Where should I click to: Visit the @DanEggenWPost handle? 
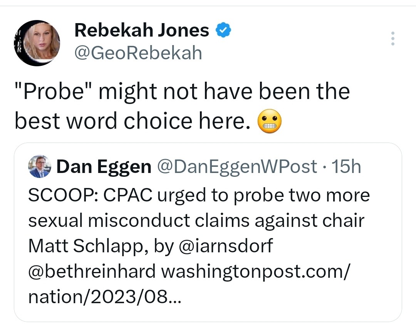[237, 166]
